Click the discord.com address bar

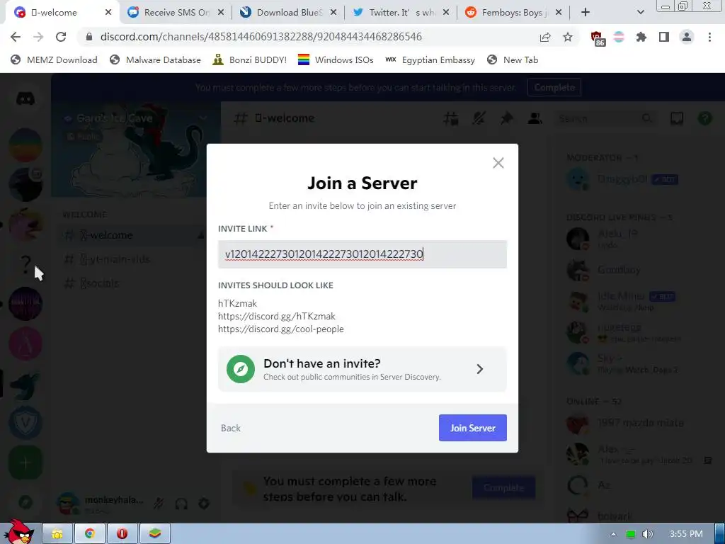(x=261, y=37)
